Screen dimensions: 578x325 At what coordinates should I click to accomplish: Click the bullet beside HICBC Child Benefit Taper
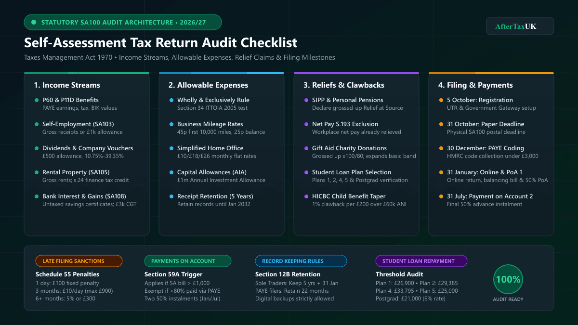(306, 196)
